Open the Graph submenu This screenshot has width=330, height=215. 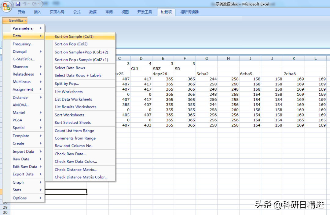24,182
